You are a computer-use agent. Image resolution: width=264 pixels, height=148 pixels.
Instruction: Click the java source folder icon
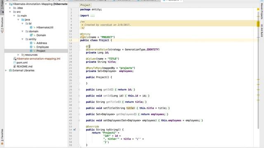(x=23, y=20)
